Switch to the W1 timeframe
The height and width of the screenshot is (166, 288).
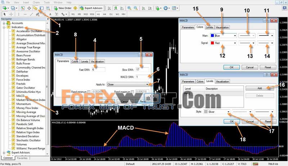pyautogui.click(x=117, y=14)
